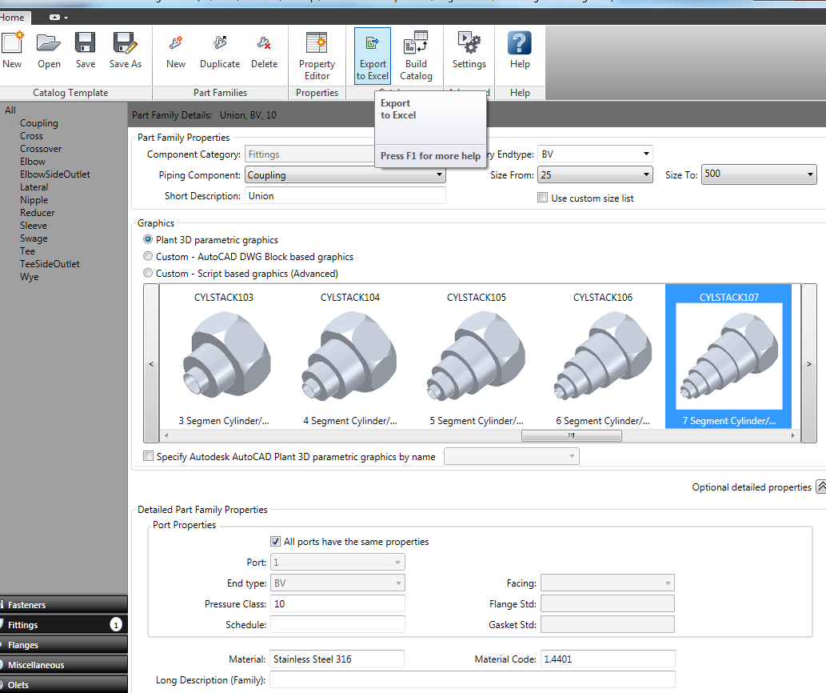
Task: Click the graphics gallery horizontal scrollbar thumb
Action: coord(571,436)
